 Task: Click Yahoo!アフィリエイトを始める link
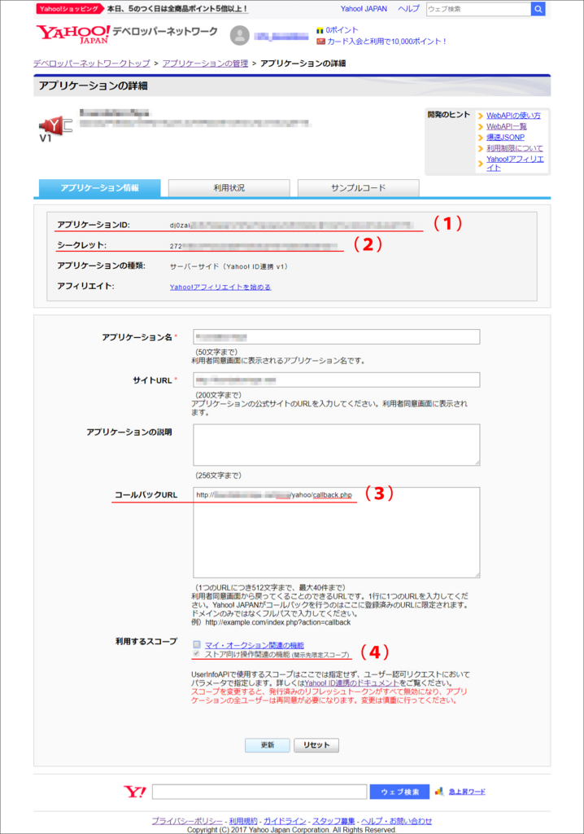click(220, 287)
